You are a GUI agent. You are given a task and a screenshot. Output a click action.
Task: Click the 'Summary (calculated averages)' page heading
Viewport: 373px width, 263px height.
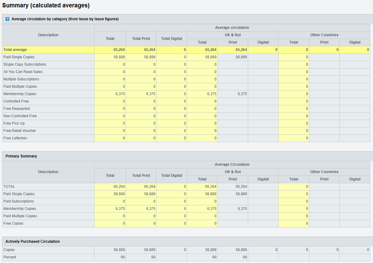pos(46,6)
